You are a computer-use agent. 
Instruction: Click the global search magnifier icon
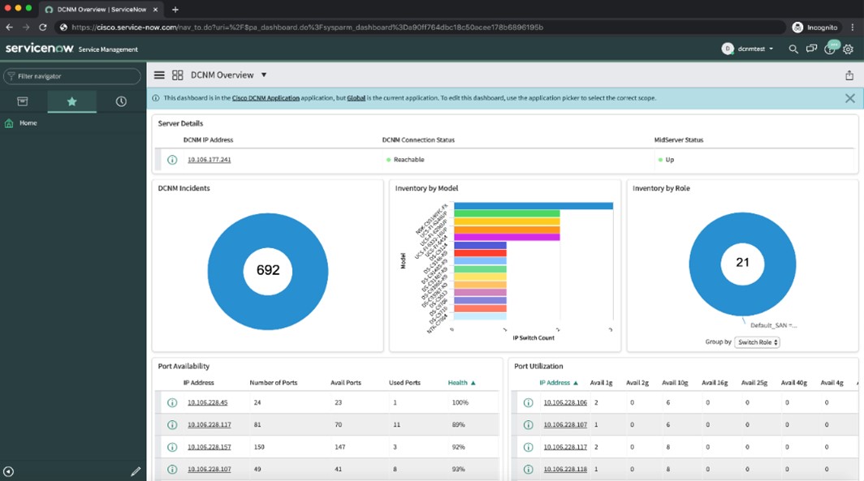coord(793,49)
